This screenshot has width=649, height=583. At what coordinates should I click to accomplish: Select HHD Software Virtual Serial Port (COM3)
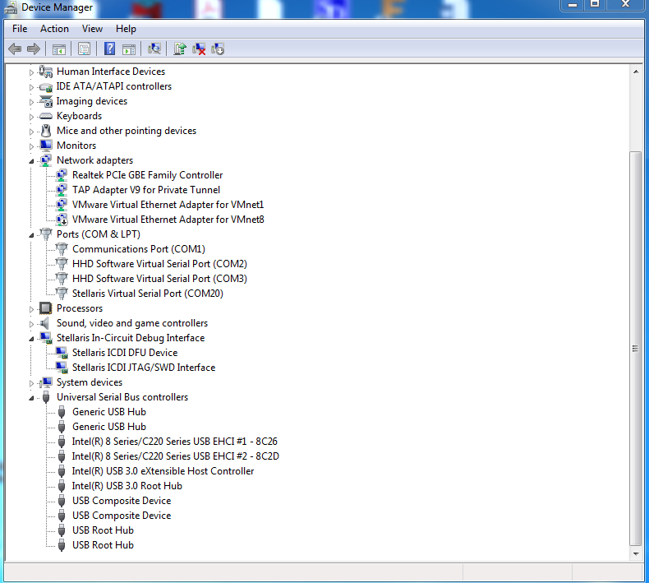(x=159, y=279)
